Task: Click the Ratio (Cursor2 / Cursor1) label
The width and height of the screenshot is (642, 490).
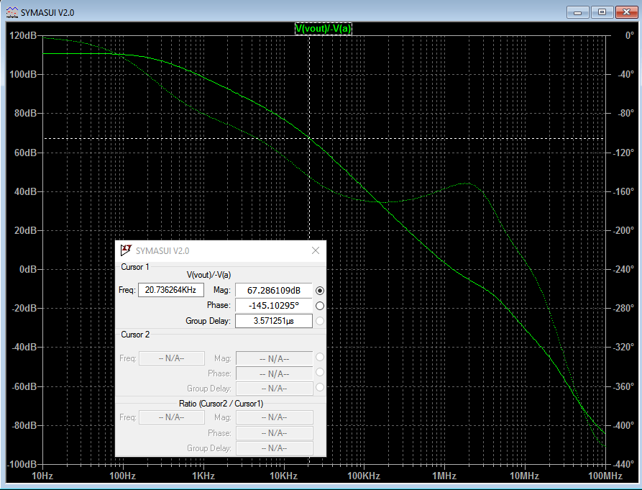Action: (x=221, y=404)
